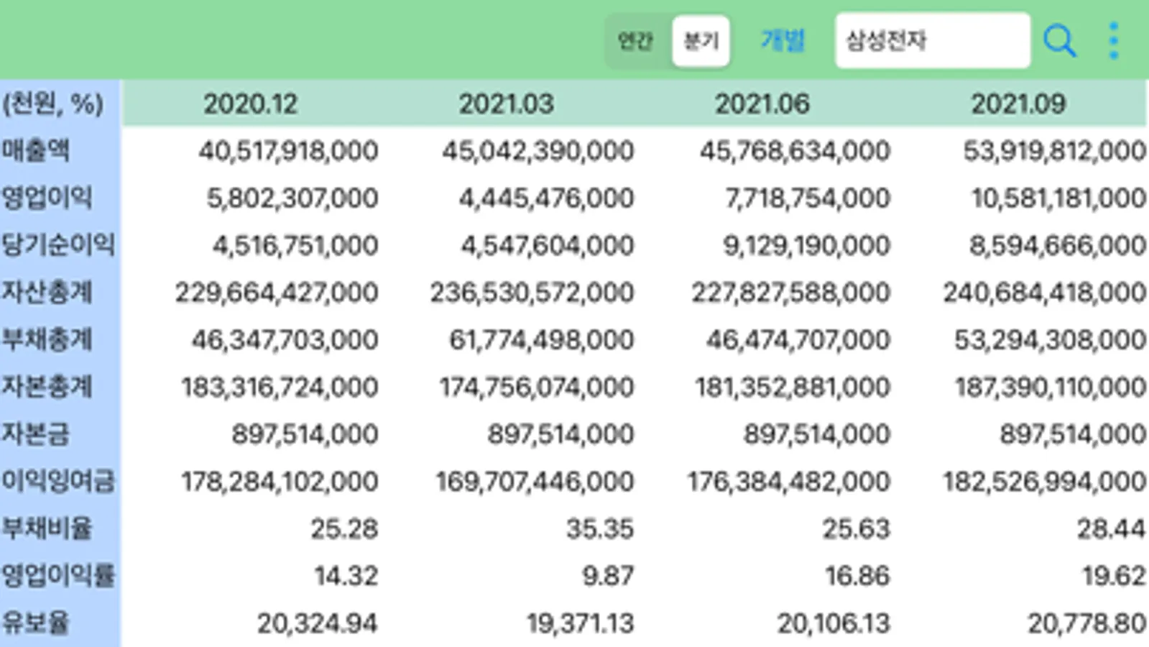
Task: Select the 유보율 row label
Action: pyautogui.click(x=36, y=623)
